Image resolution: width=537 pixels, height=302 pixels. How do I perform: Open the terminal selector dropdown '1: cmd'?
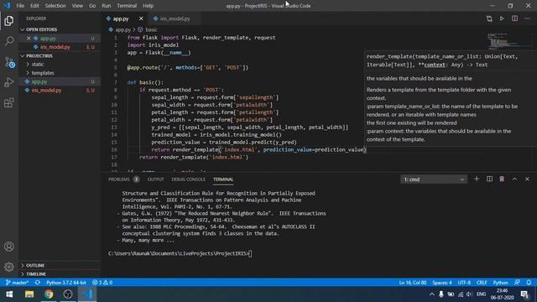pos(433,180)
